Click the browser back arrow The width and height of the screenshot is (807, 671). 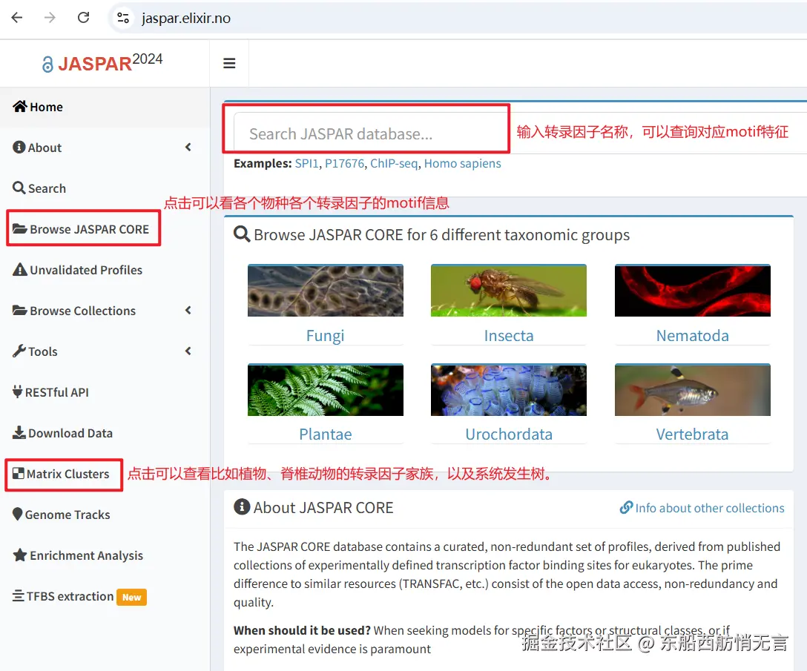tap(17, 18)
